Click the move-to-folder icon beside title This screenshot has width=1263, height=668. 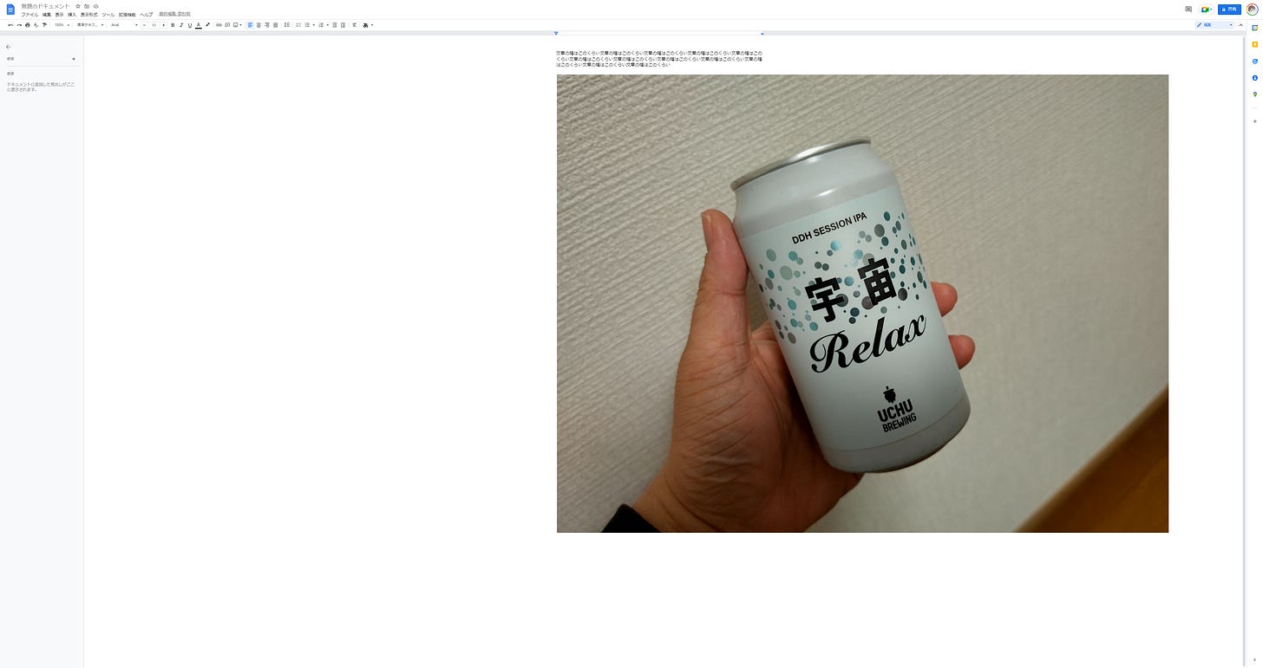(x=87, y=6)
